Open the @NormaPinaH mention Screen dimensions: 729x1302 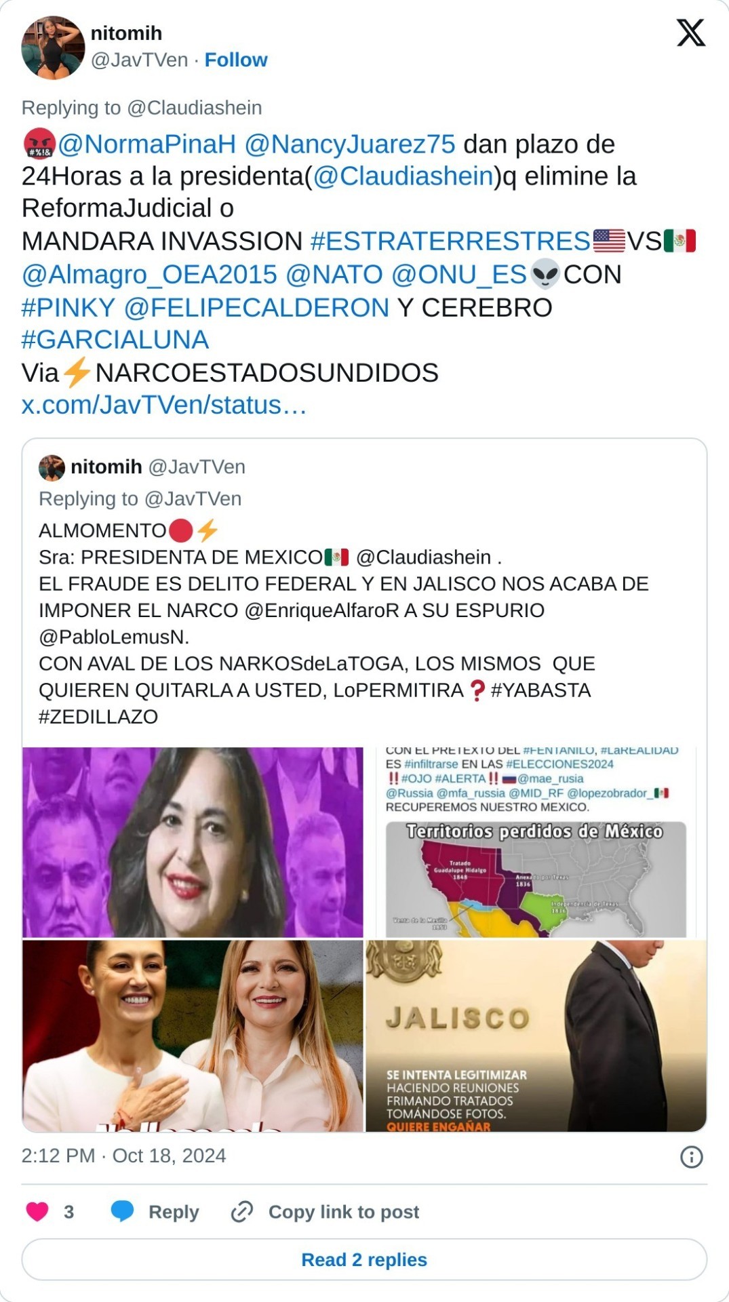(146, 144)
